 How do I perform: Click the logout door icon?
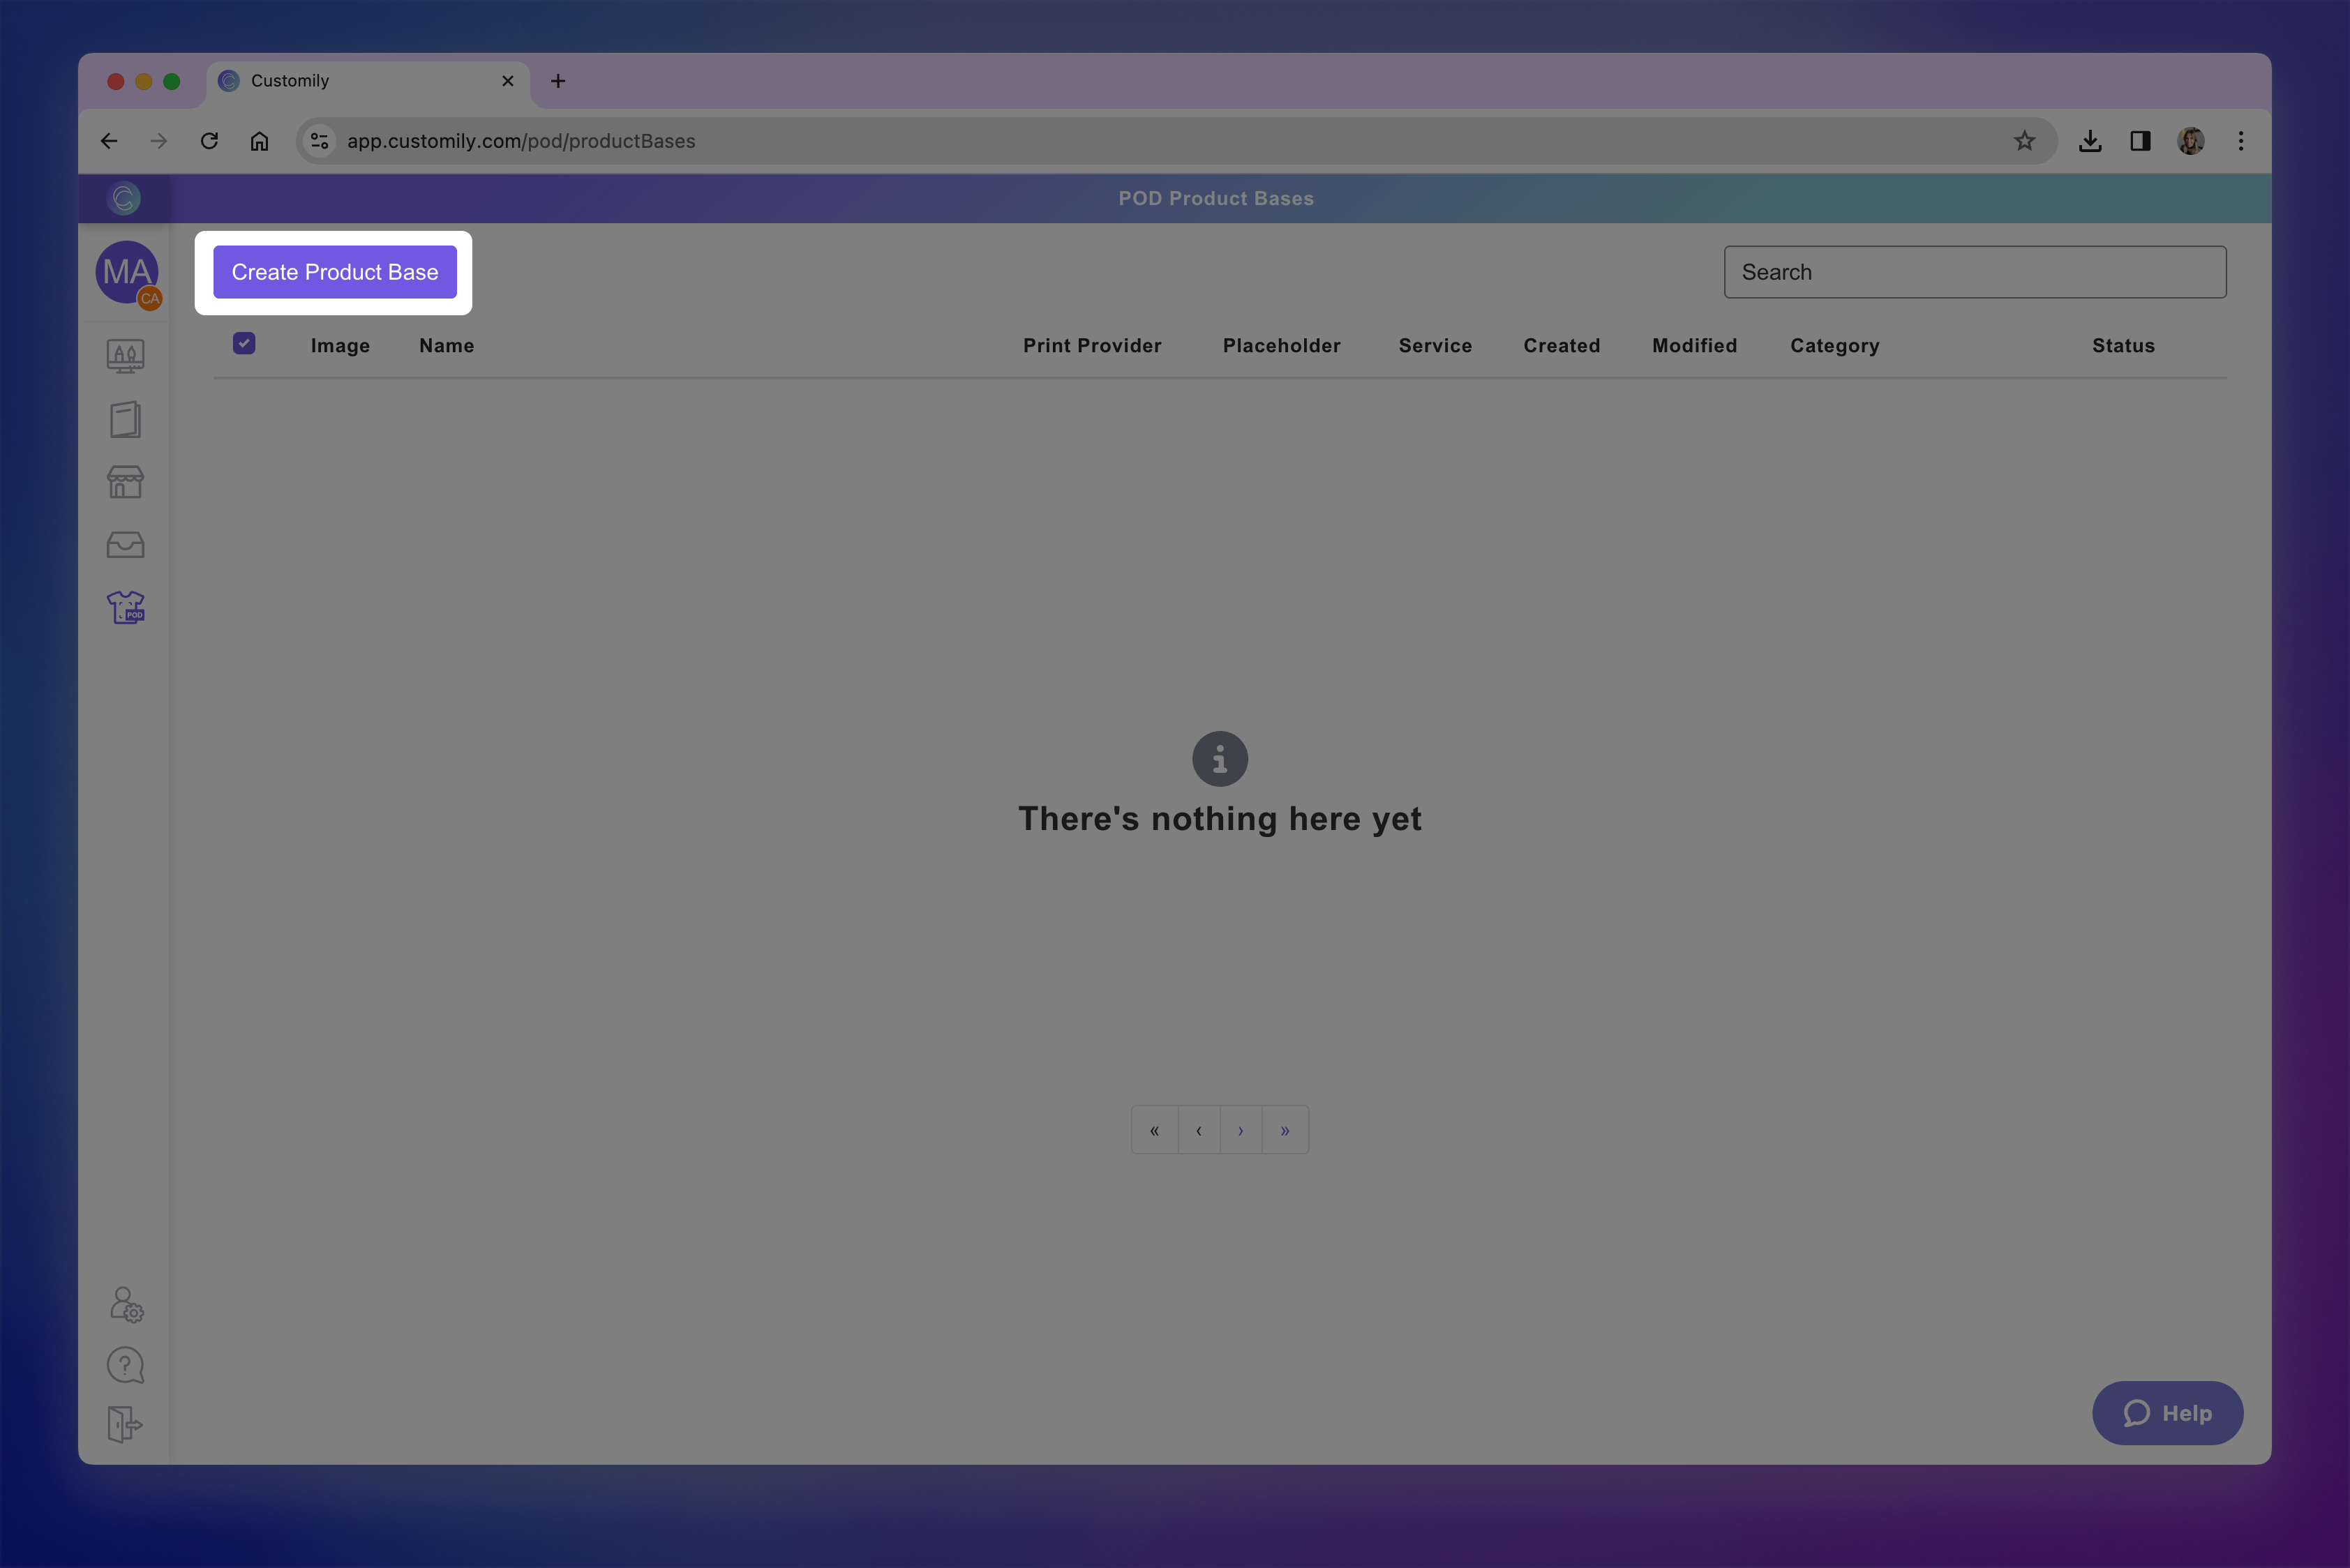point(126,1424)
